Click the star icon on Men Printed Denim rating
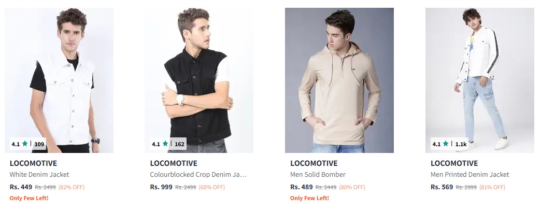 click(x=446, y=144)
